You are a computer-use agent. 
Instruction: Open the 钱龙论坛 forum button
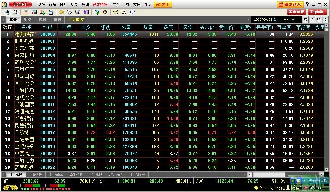[290, 4]
